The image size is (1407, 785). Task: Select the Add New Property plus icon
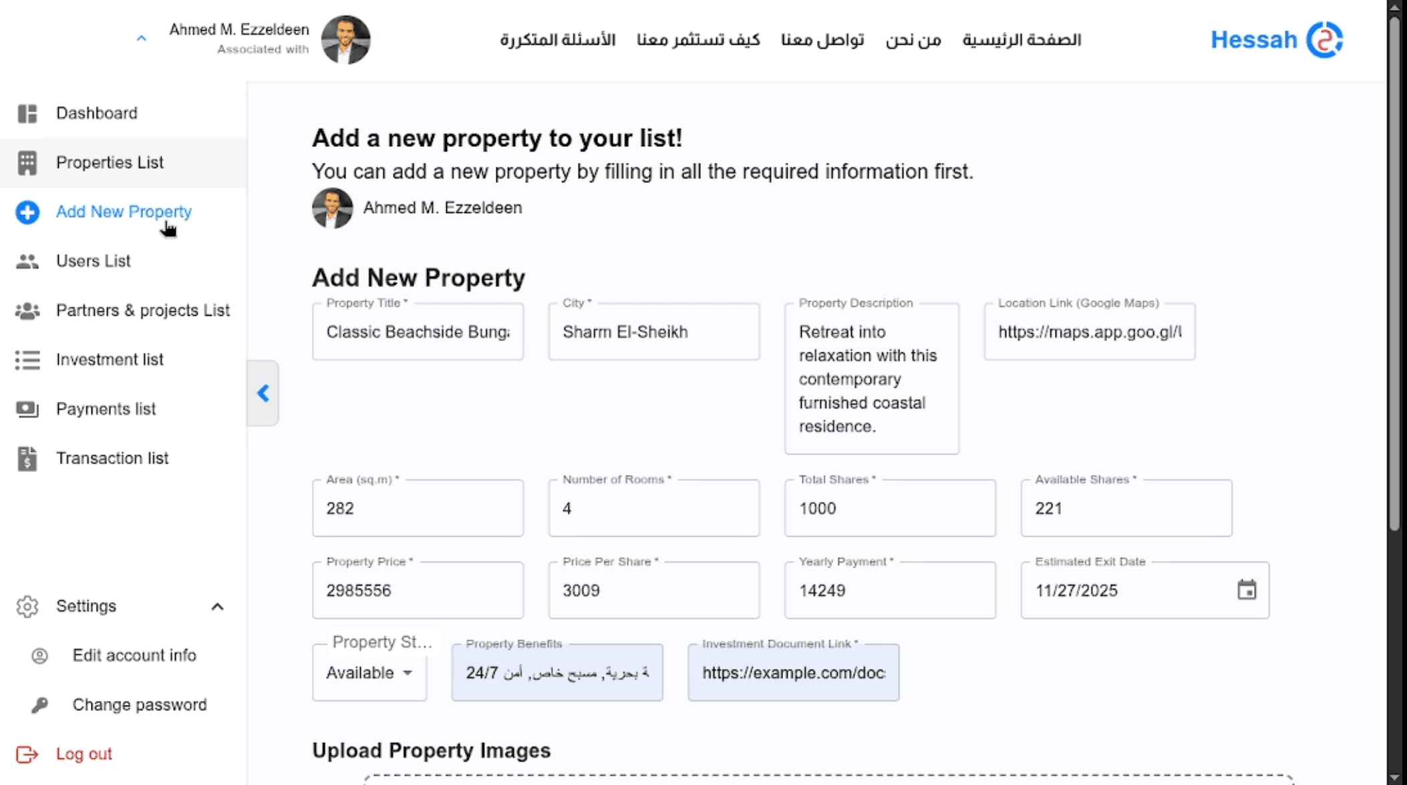(26, 212)
